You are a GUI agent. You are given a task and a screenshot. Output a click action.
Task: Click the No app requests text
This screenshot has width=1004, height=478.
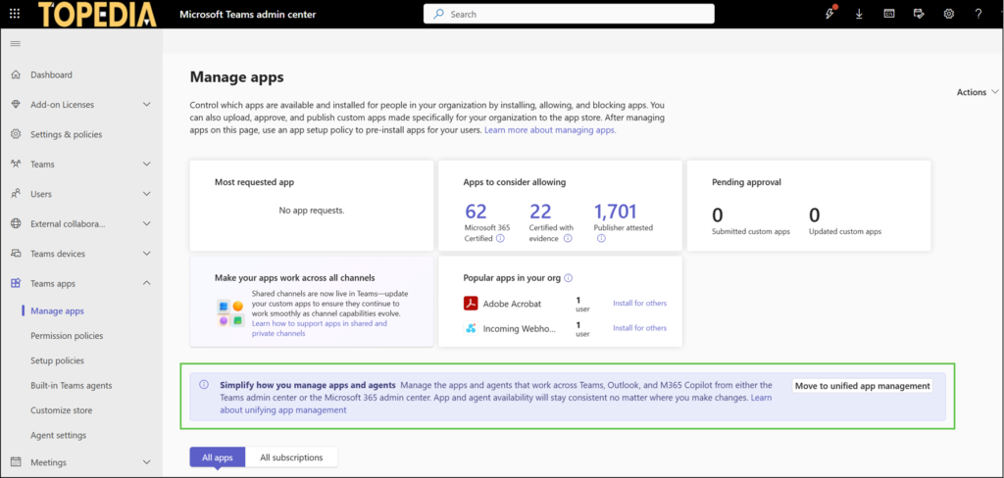[x=312, y=210]
